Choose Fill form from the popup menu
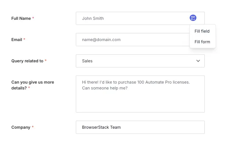 [x=202, y=42]
